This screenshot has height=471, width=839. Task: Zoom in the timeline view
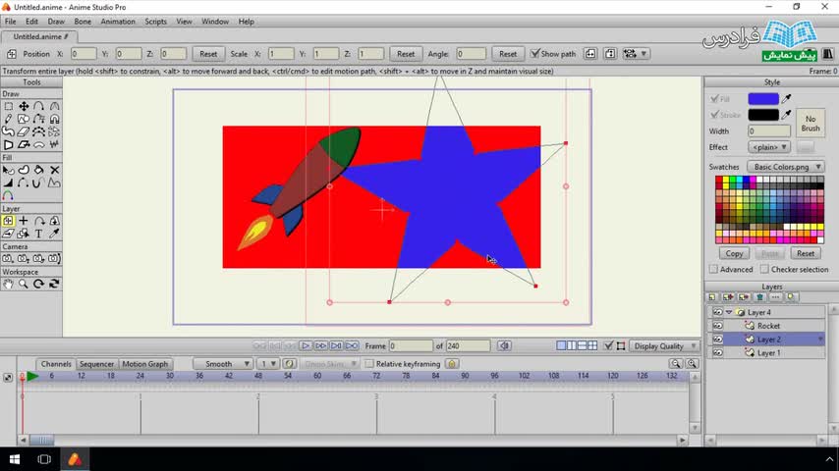point(692,363)
